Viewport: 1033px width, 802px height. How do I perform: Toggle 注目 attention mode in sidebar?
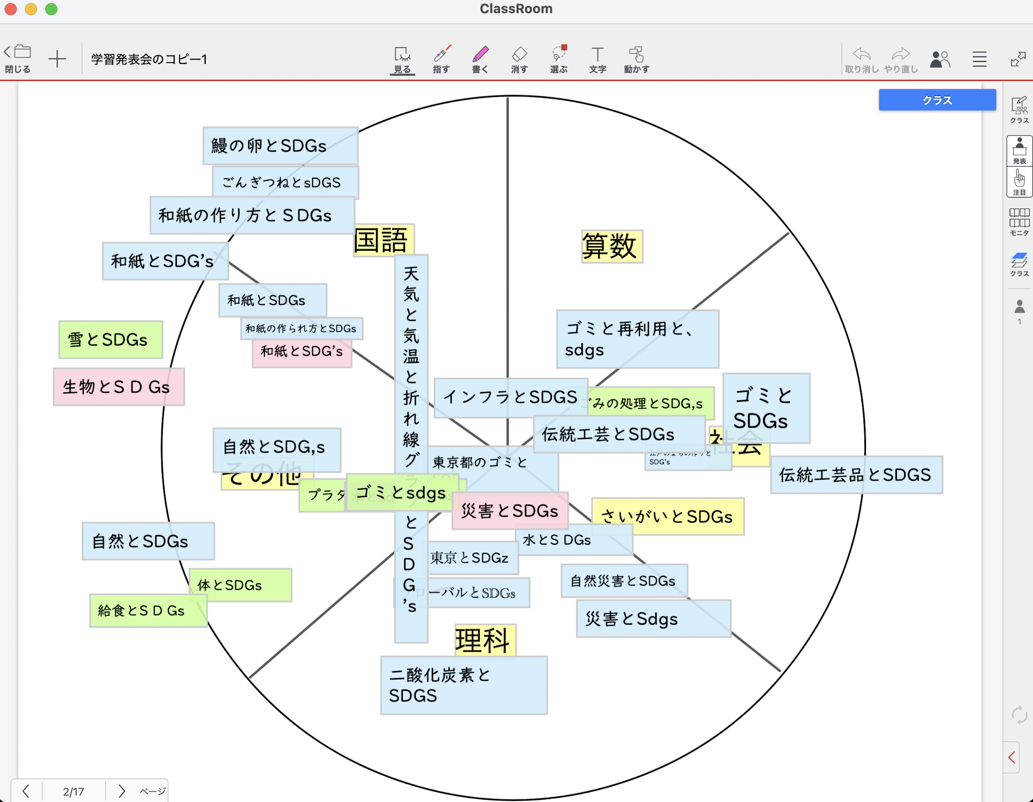click(x=1019, y=182)
